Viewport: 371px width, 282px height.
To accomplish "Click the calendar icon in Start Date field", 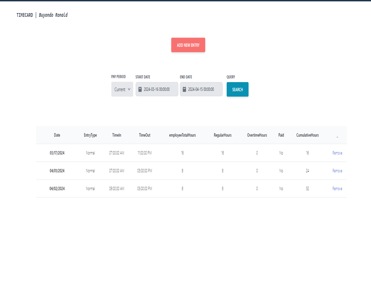I will click(140, 89).
